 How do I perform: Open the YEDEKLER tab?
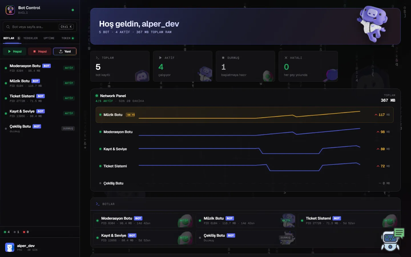click(x=31, y=38)
